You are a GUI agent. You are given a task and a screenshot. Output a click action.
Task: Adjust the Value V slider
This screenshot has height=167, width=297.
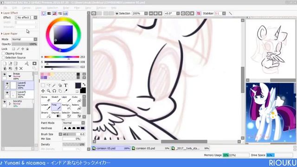tap(62, 67)
